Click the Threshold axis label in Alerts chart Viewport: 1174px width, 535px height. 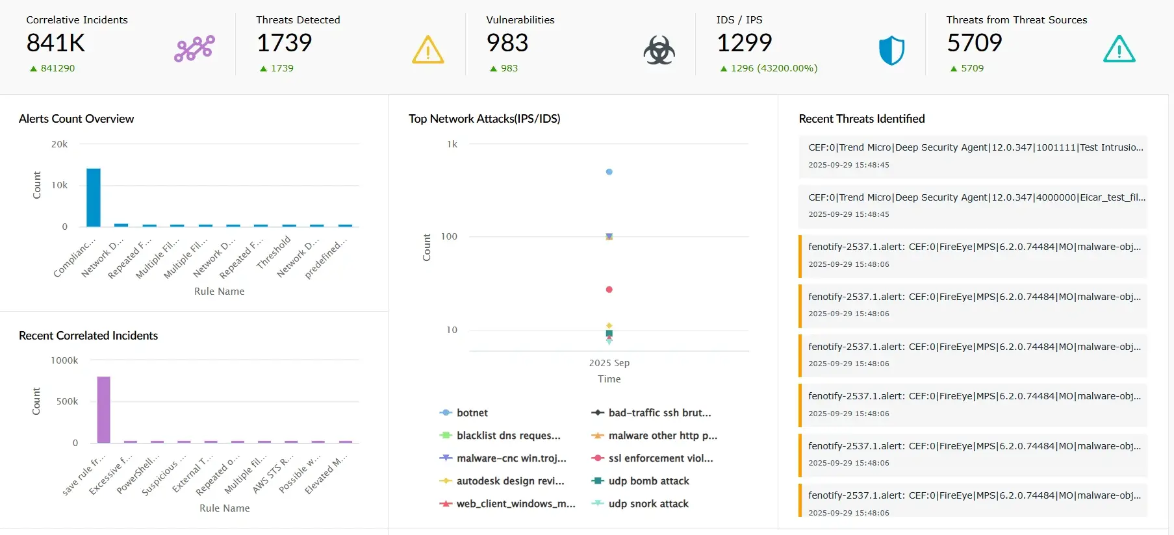[274, 253]
